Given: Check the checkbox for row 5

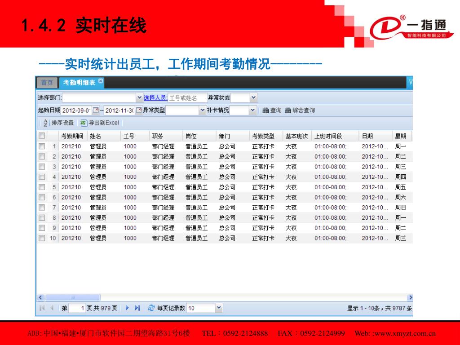Looking at the screenshot, I should tap(42, 187).
